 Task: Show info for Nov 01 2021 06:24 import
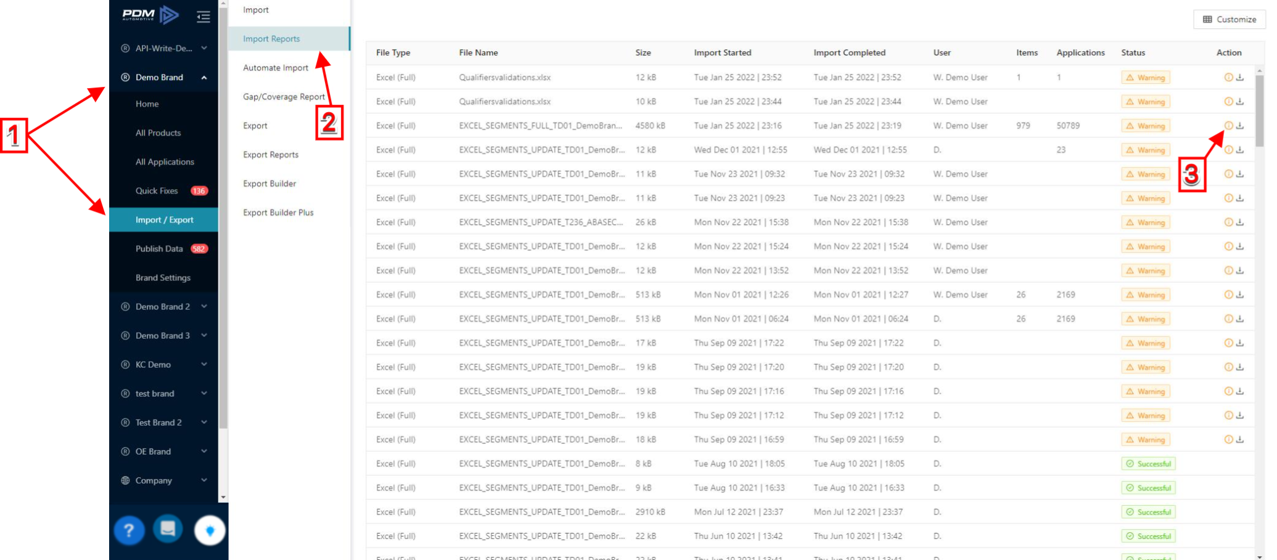pyautogui.click(x=1228, y=319)
